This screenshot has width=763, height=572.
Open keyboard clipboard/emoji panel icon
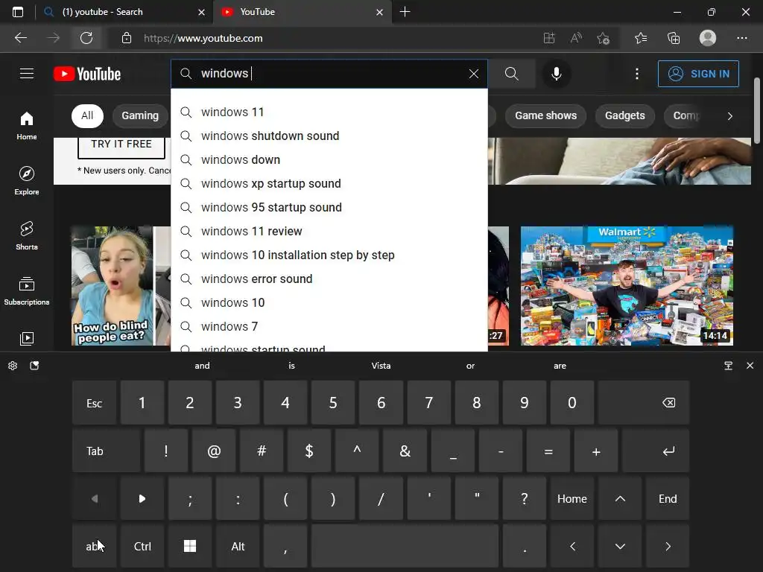34,365
